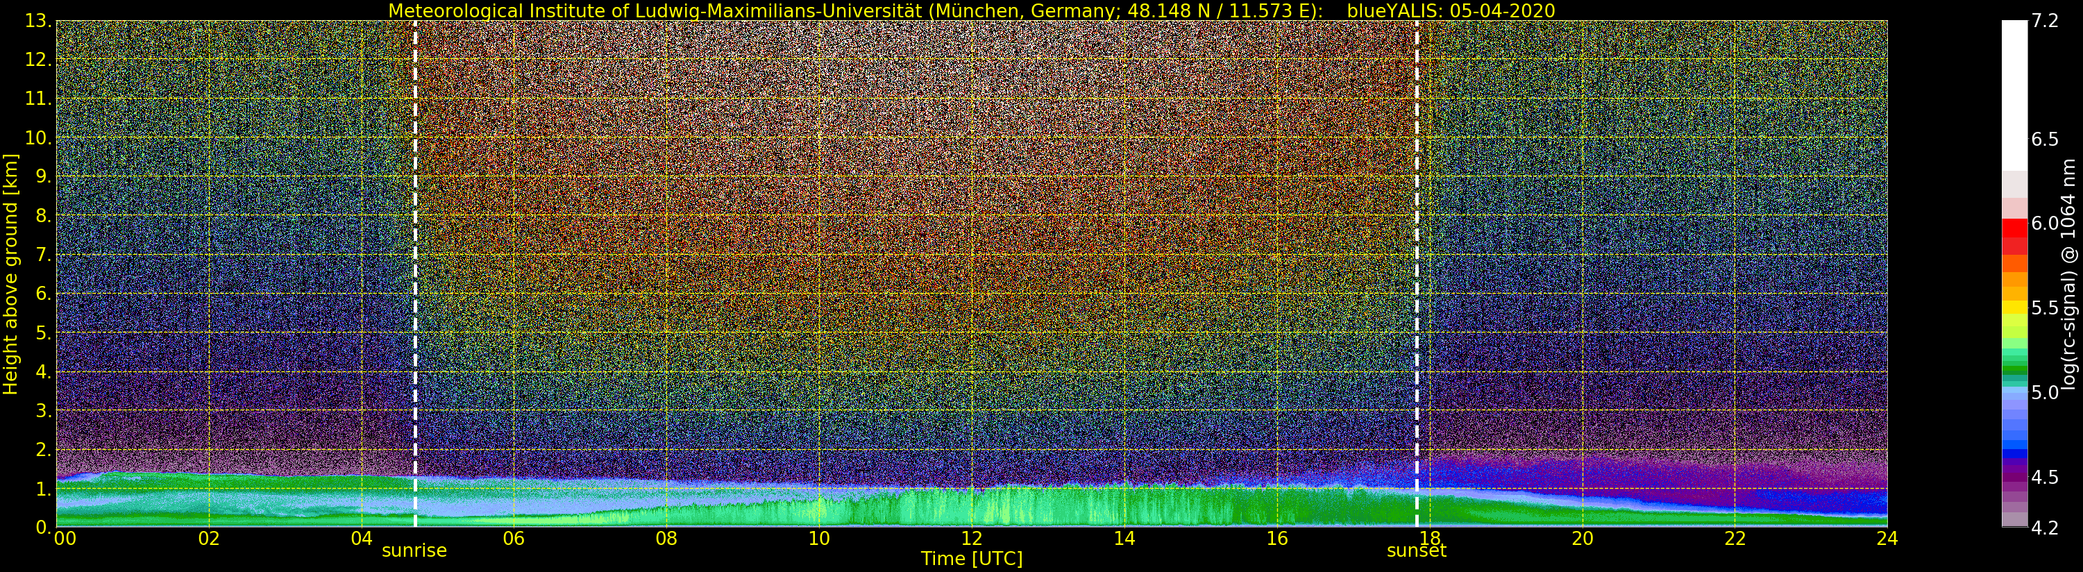Click the 'Time [UTC]' axis title

pyautogui.click(x=971, y=559)
